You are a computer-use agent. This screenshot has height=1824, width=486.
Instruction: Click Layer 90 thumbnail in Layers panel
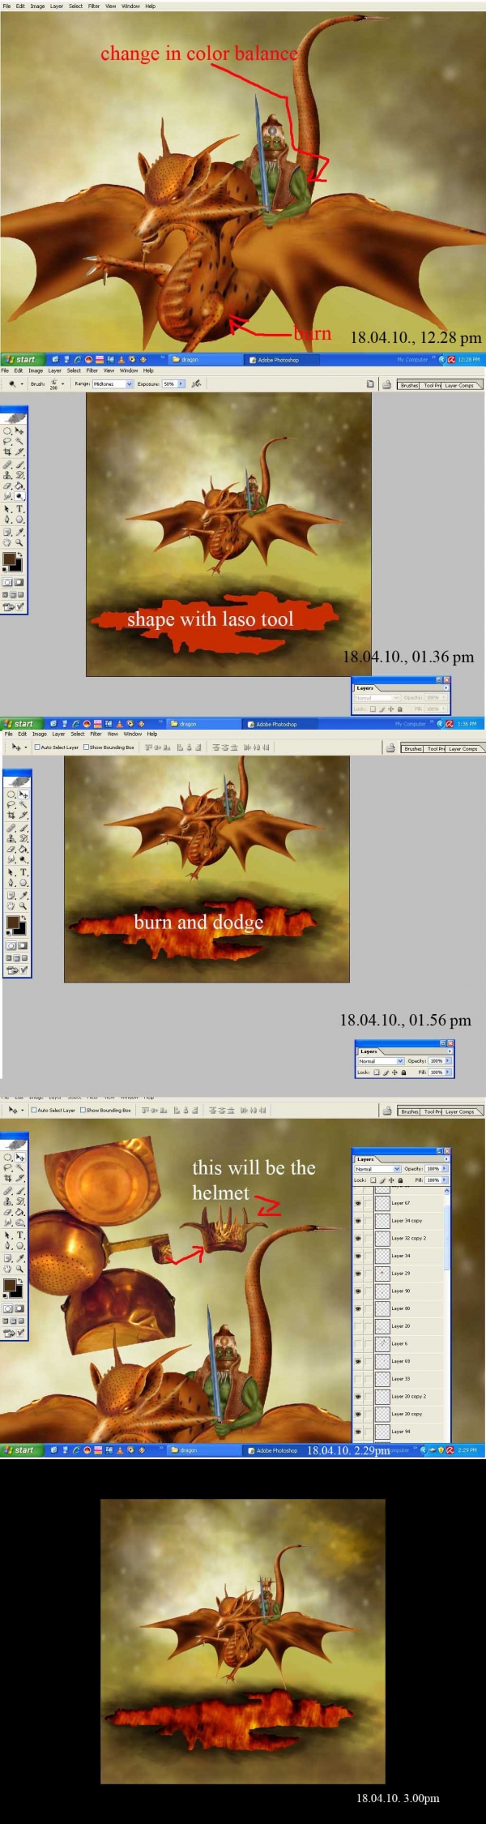[382, 1291]
